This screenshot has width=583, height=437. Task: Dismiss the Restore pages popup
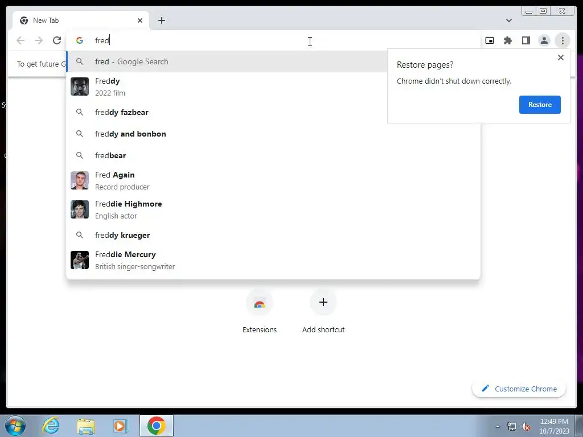pos(561,57)
